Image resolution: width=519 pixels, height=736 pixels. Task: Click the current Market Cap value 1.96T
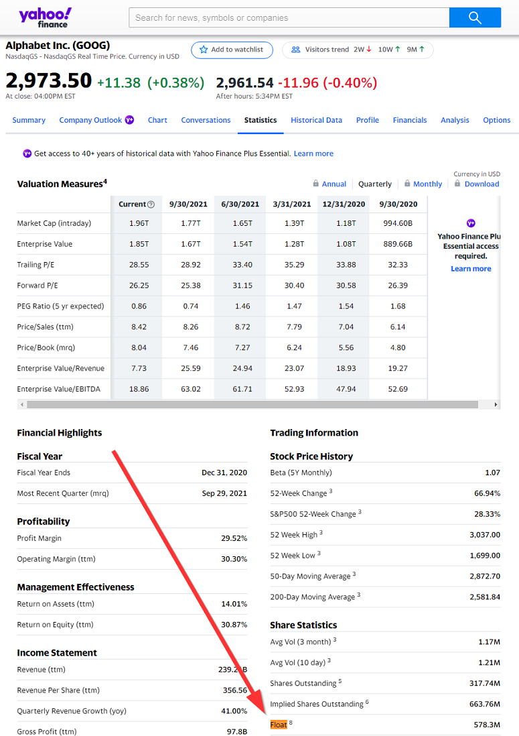click(139, 223)
